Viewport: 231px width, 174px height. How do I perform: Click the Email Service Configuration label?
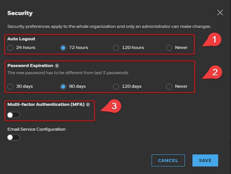coord(36,129)
